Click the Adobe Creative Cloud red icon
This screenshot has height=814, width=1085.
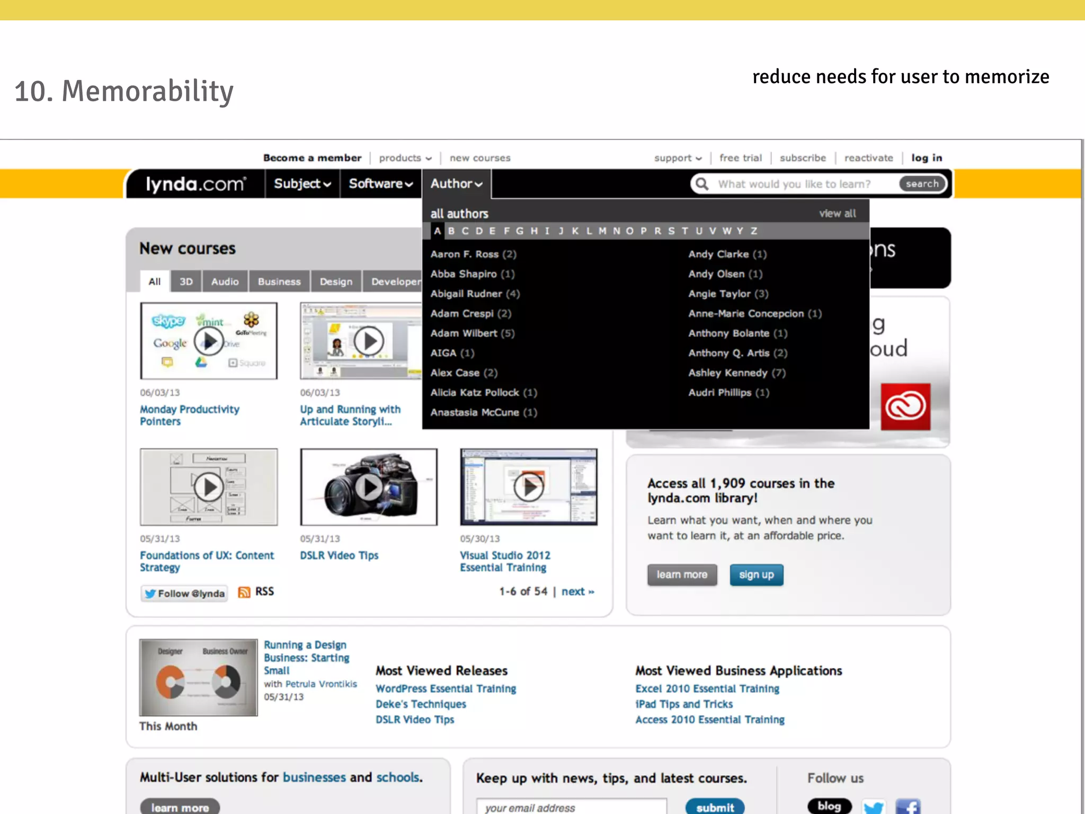(905, 406)
